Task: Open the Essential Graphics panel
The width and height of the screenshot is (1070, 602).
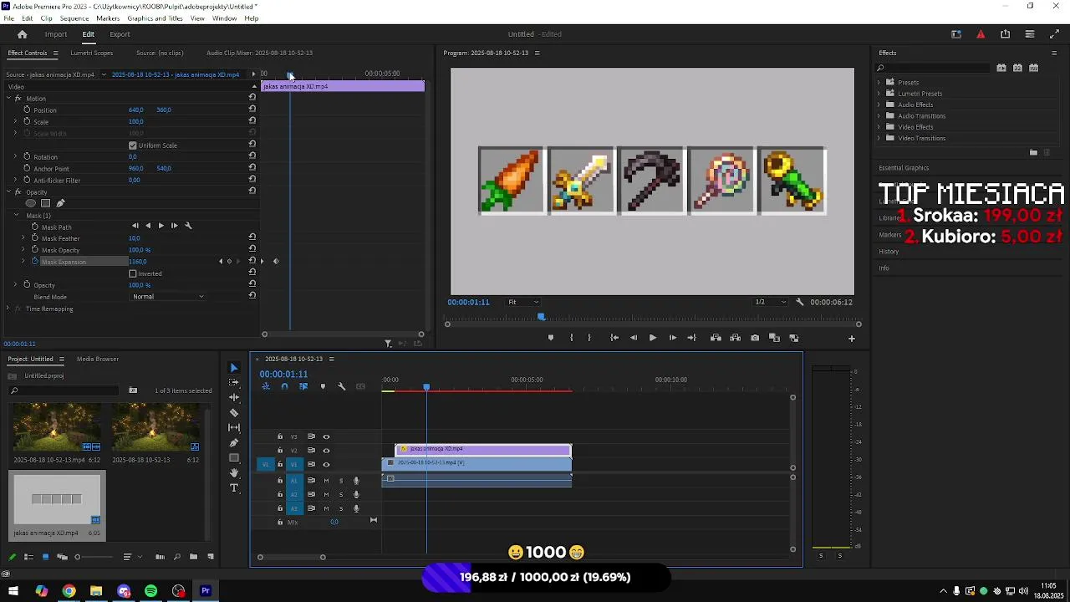Action: (904, 168)
